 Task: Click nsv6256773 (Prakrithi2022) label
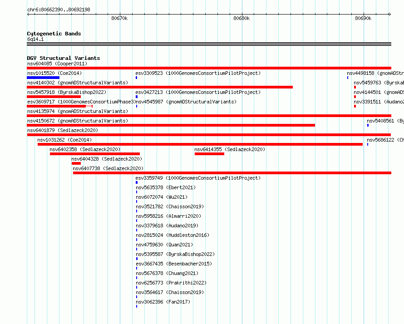171,283
